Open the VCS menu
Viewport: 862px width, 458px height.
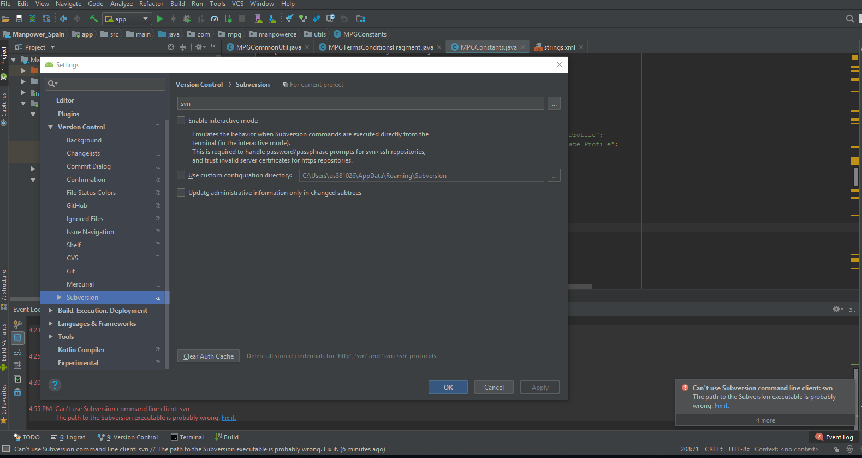point(237,4)
